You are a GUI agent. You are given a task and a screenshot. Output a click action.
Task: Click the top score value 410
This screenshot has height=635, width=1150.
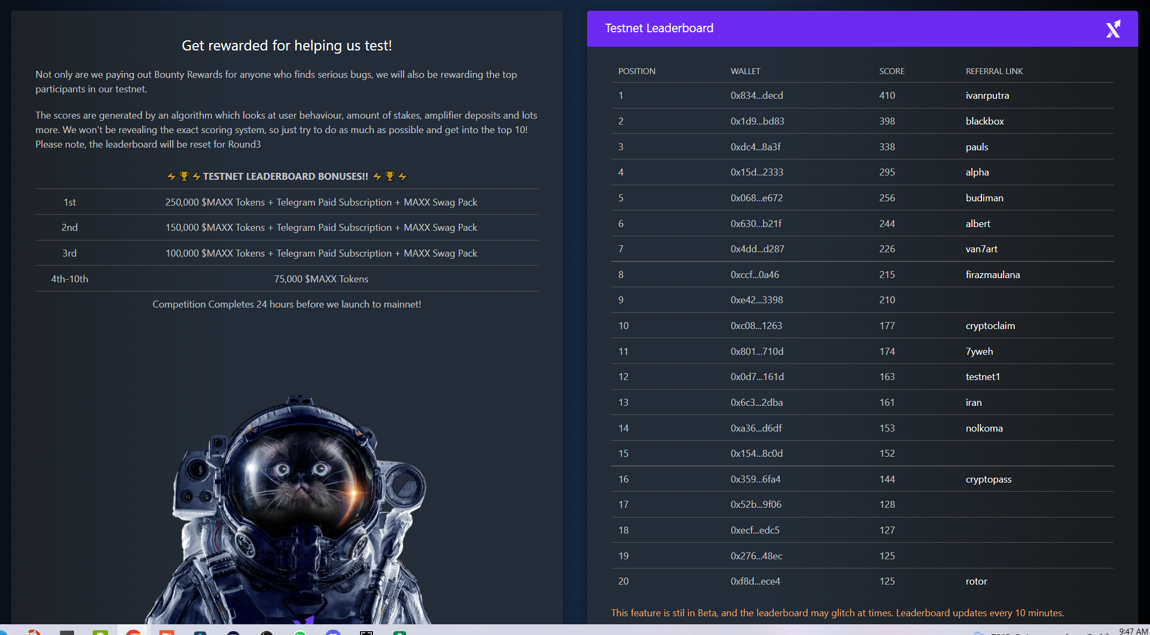tap(887, 96)
